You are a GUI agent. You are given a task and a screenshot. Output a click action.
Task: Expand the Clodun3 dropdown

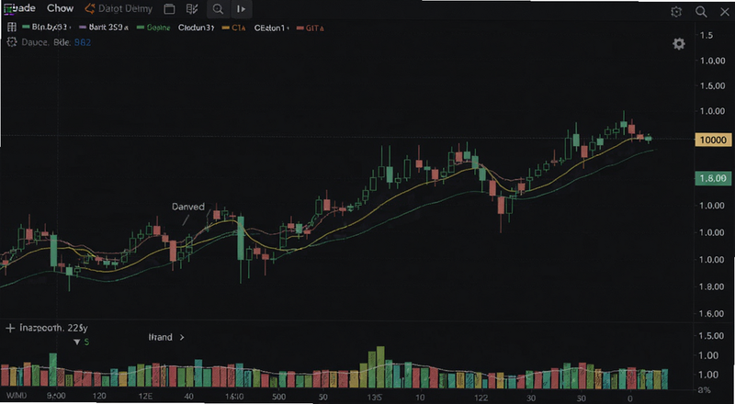point(196,28)
